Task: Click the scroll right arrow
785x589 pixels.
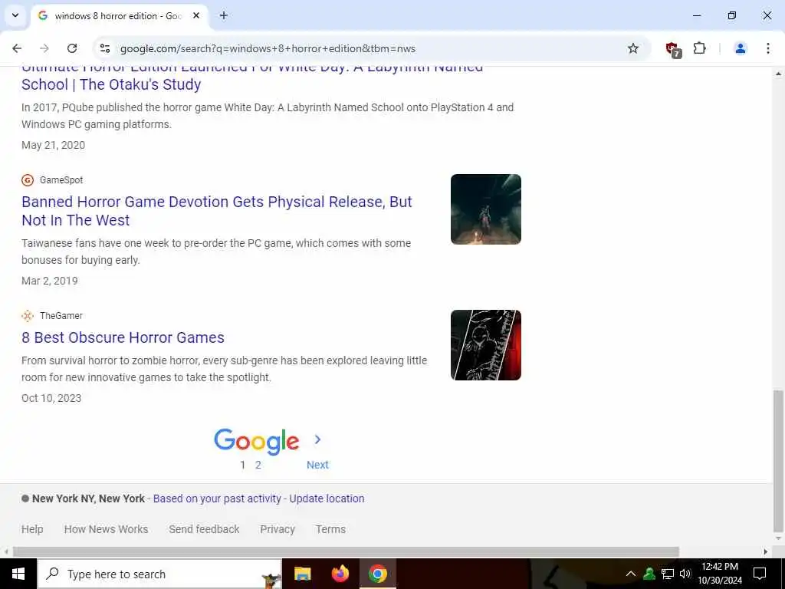Action: (x=766, y=552)
